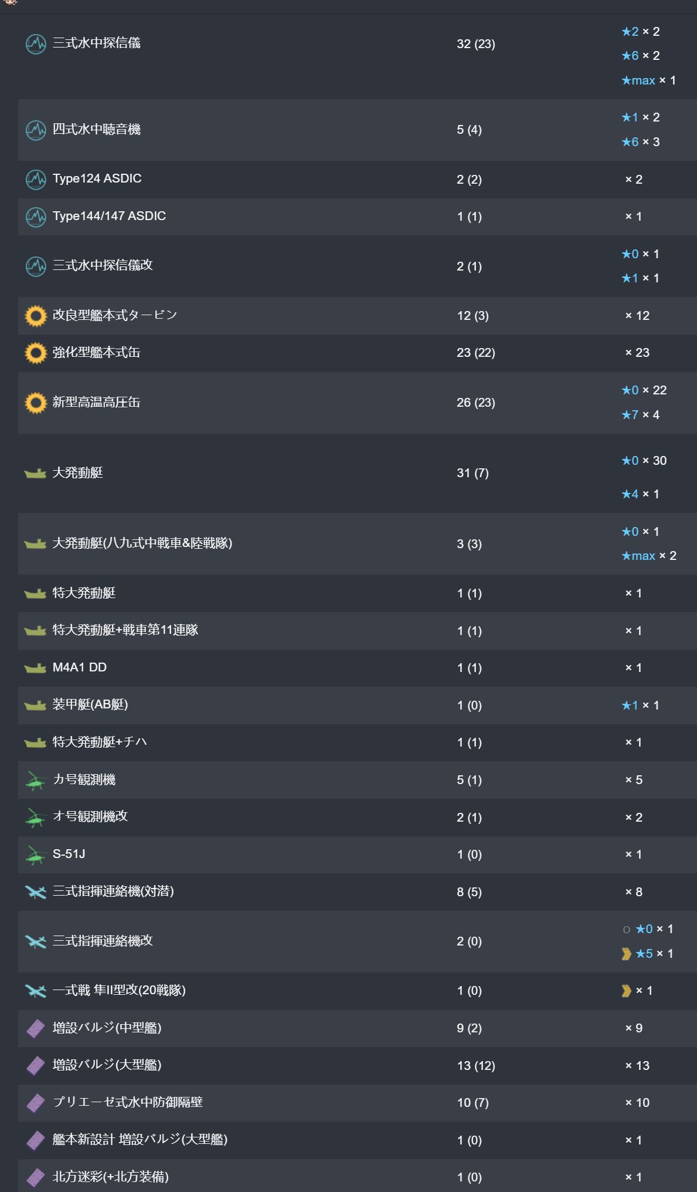Click the landing craft icon beside M4A1 DD
Viewport: 697px width, 1192px height.
pos(35,668)
